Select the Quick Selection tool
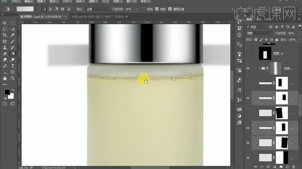Image resolution: width=302 pixels, height=169 pixels. (x=13, y=29)
